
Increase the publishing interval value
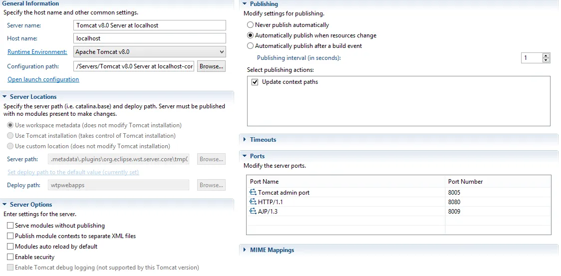[x=546, y=55]
